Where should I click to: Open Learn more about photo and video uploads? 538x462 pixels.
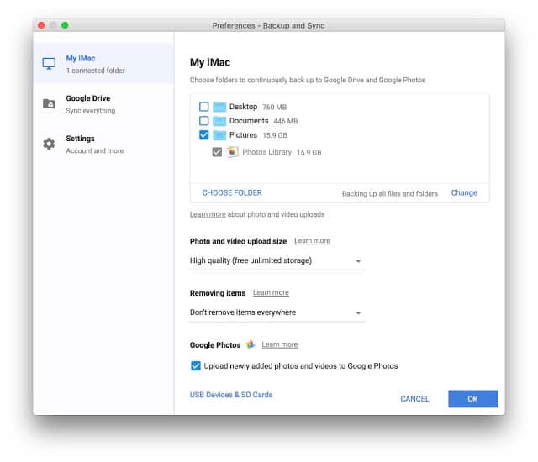208,214
